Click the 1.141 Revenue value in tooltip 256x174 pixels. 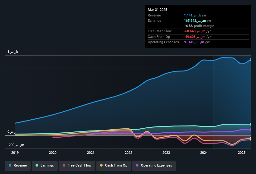(192, 15)
